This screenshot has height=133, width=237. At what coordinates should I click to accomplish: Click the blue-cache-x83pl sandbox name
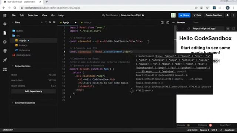point(131,15)
